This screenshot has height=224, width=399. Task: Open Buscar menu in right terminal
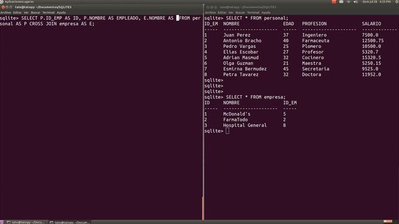tap(240, 12)
